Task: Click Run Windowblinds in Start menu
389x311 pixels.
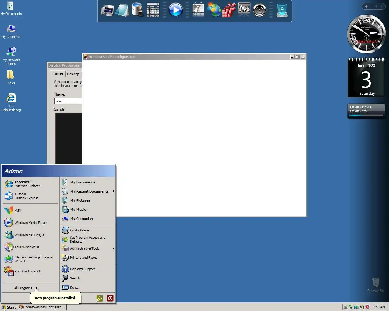Action: point(30,271)
